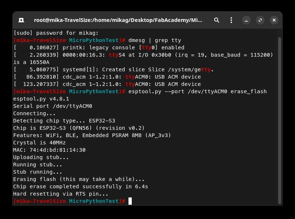Click the 'Crystal is 40MHz' line

[x=40, y=143]
